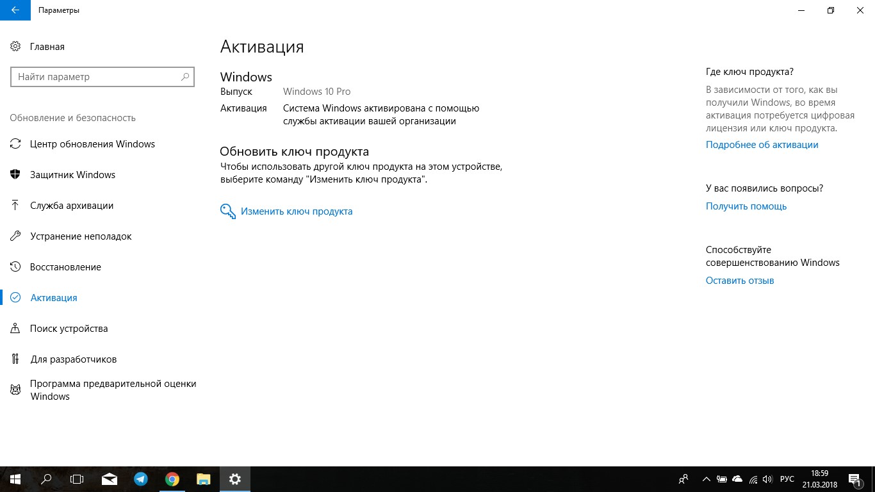Click the Поиск устройства locator icon

click(x=15, y=329)
